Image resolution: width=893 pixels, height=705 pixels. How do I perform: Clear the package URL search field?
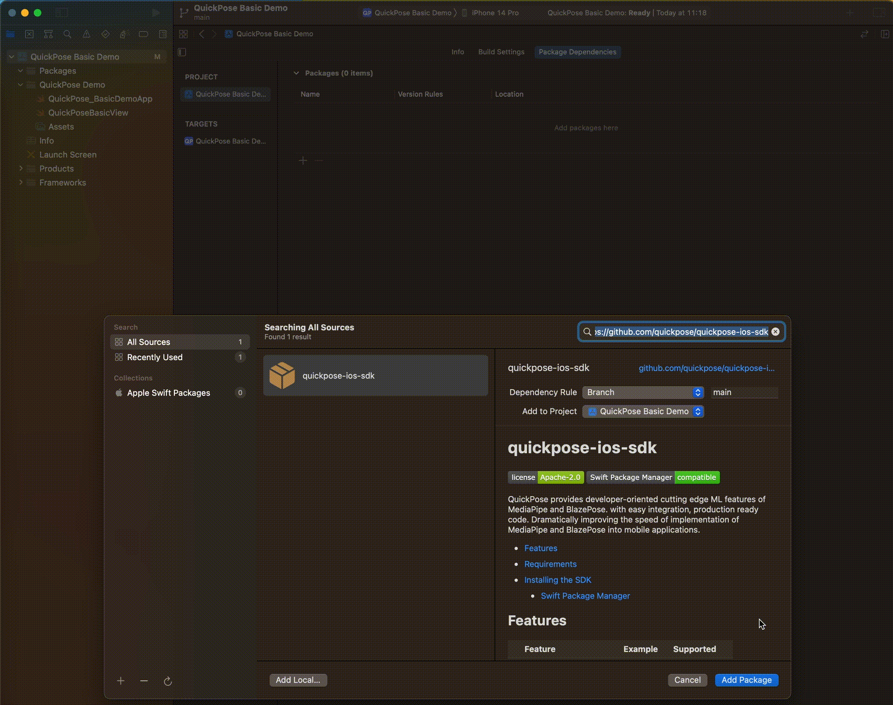[x=775, y=332]
